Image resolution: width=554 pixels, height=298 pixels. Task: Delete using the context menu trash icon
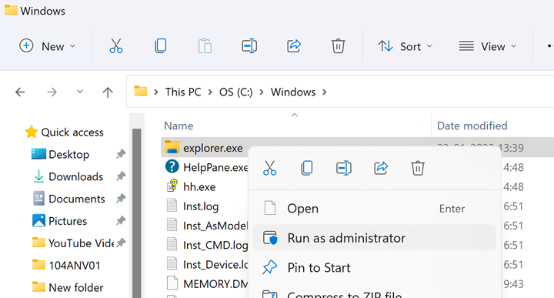(418, 168)
